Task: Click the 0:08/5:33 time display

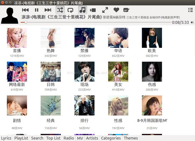Action: pyautogui.click(x=180, y=22)
